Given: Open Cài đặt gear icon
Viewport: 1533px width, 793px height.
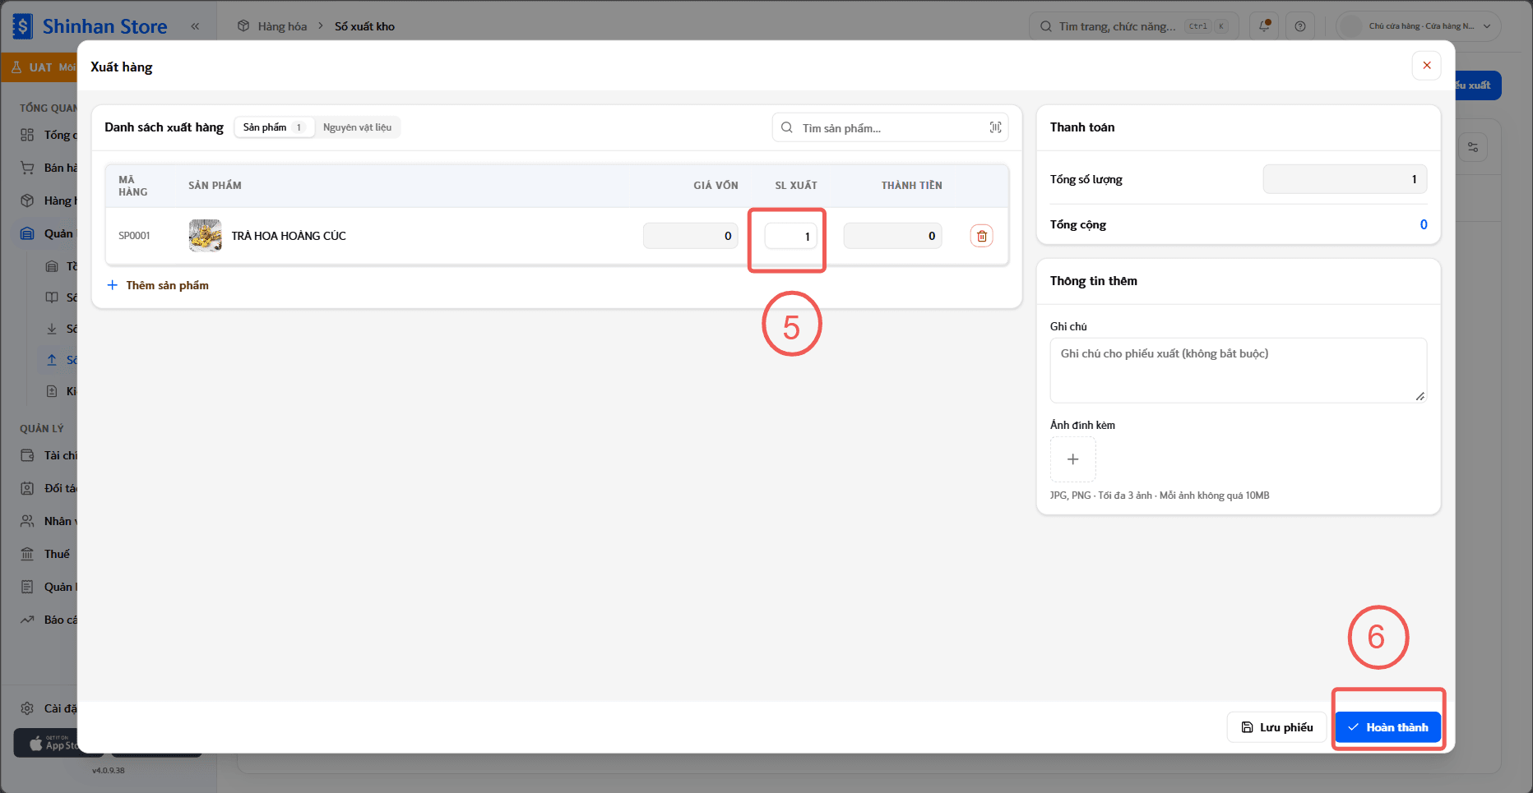Looking at the screenshot, I should pyautogui.click(x=28, y=708).
